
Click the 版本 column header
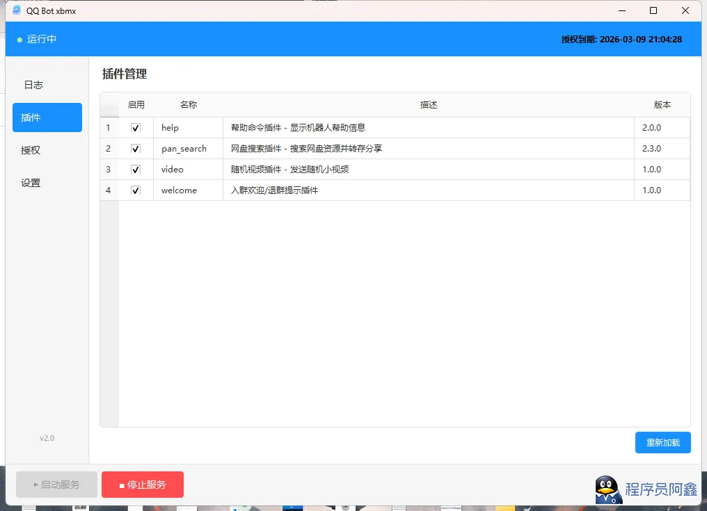pyautogui.click(x=662, y=105)
